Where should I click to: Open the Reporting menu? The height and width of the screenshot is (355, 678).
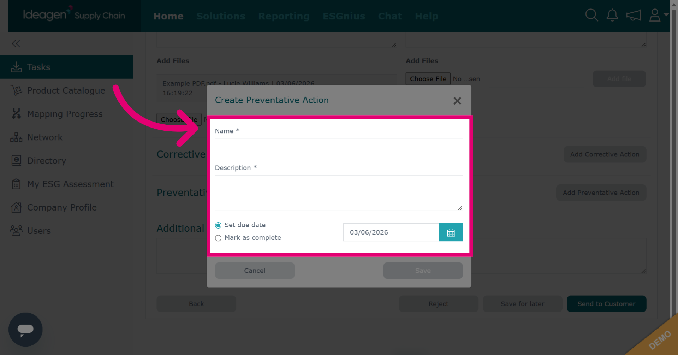click(x=284, y=16)
